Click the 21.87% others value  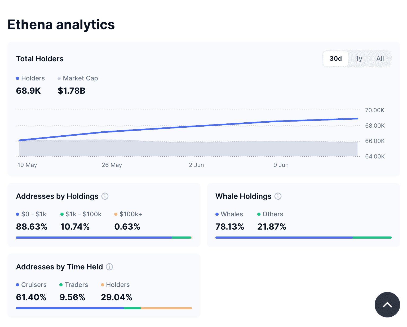point(272,227)
